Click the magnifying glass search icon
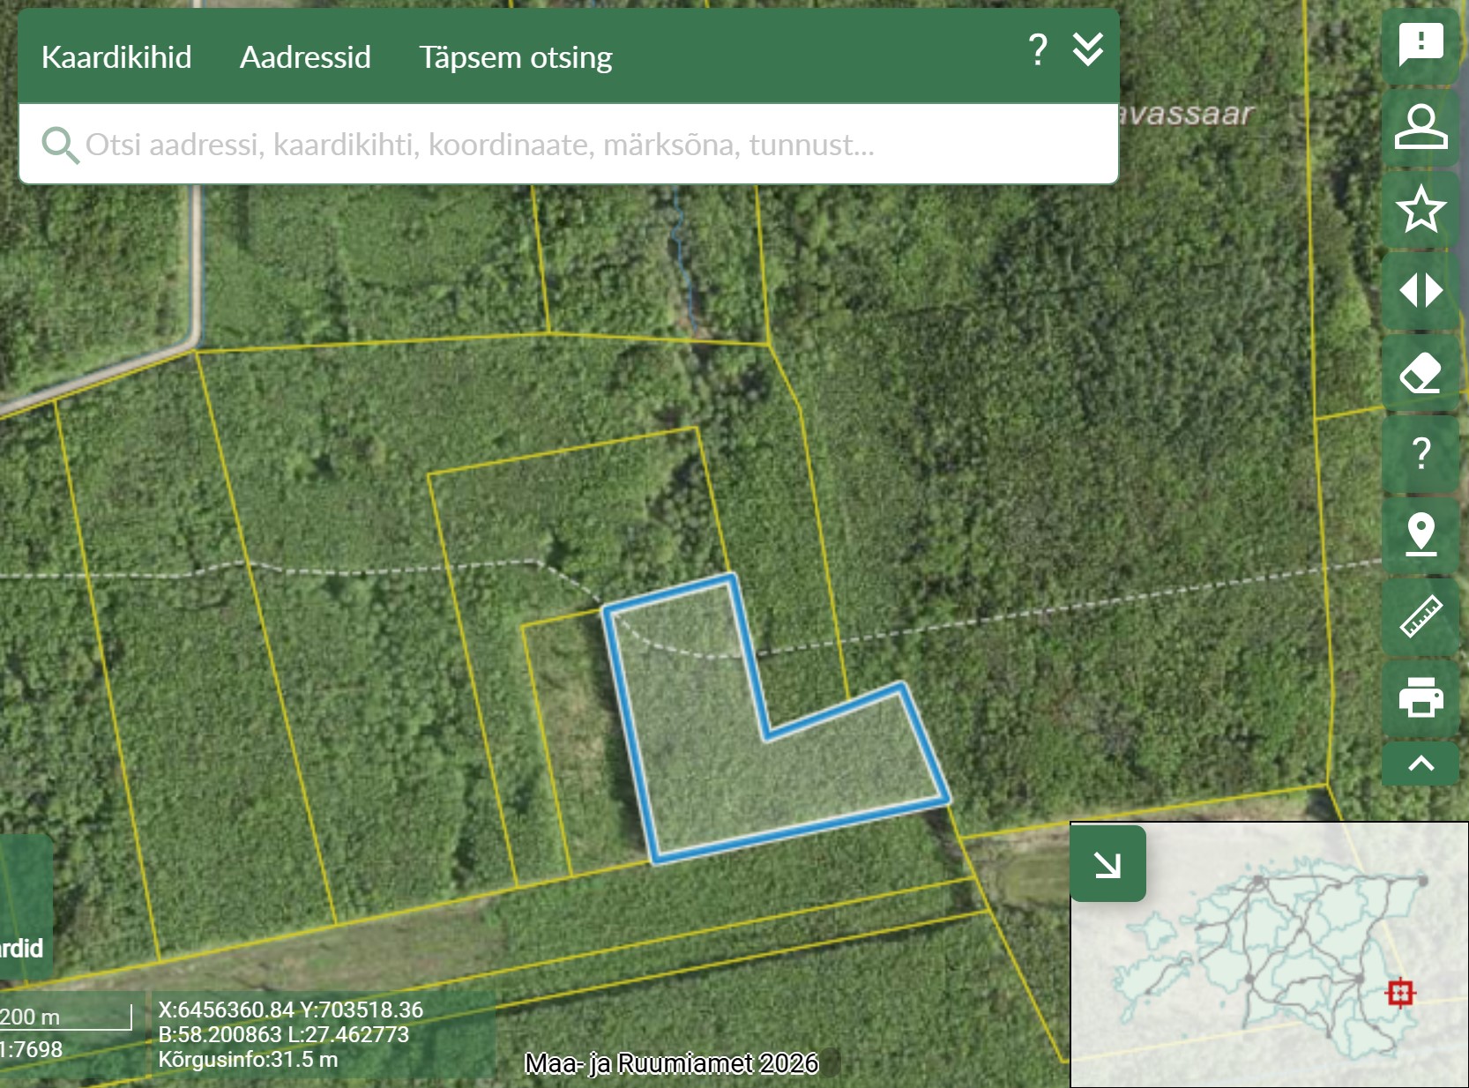 point(60,145)
